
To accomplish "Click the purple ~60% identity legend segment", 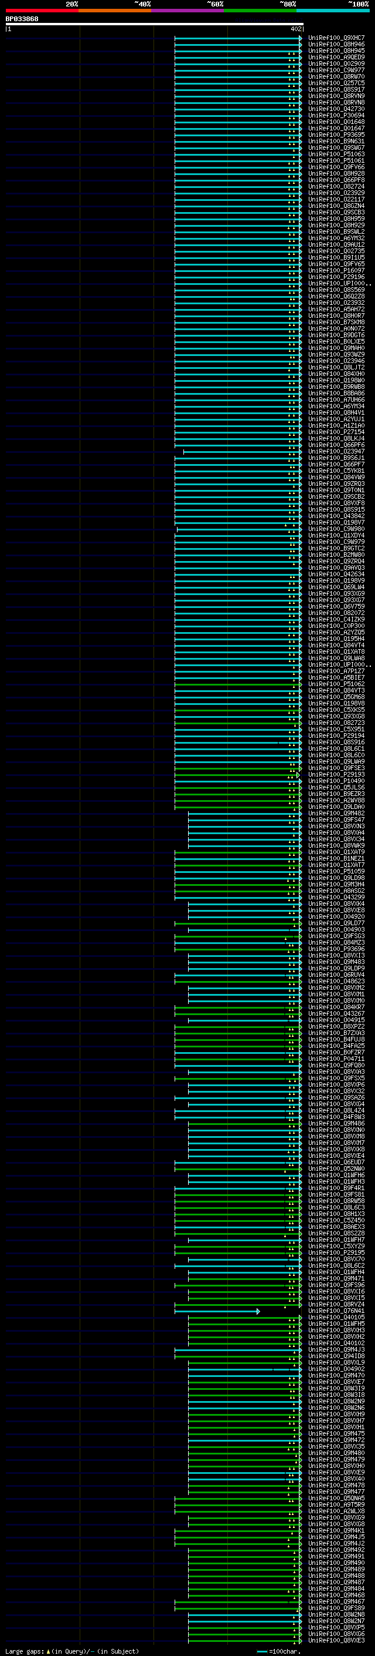I will [188, 11].
